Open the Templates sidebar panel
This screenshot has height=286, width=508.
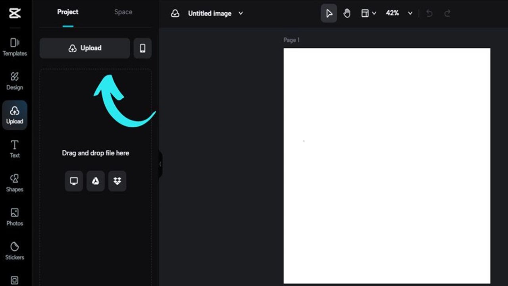point(15,47)
